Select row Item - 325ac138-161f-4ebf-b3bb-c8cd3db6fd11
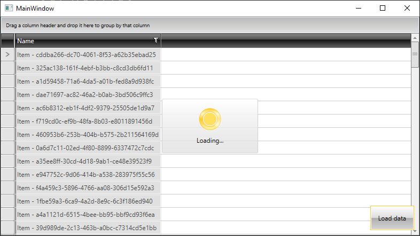The height and width of the screenshot is (236, 420). pyautogui.click(x=85, y=68)
